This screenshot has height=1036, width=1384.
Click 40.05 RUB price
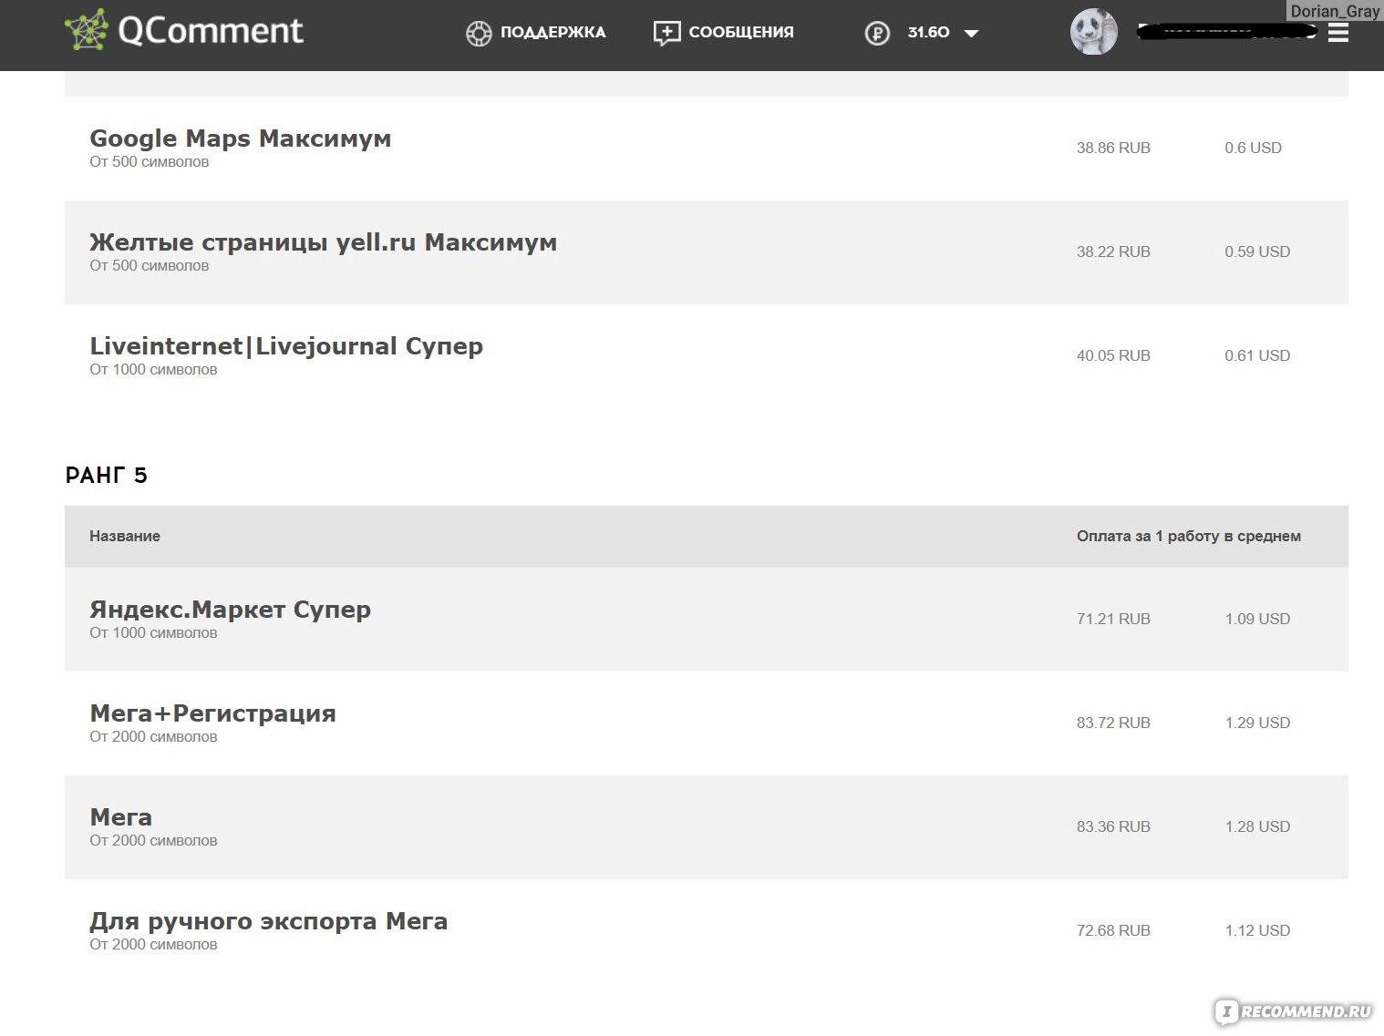pyautogui.click(x=1113, y=355)
